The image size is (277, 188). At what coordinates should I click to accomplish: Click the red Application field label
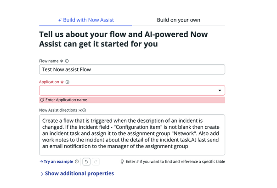click(x=49, y=82)
